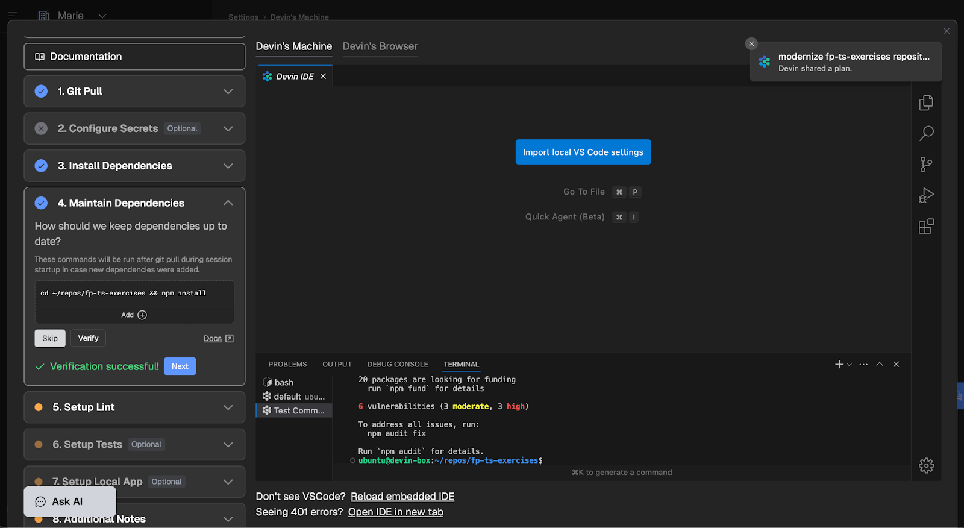Close the Devin IDE editor tab
Image resolution: width=964 pixels, height=528 pixels.
tap(323, 77)
